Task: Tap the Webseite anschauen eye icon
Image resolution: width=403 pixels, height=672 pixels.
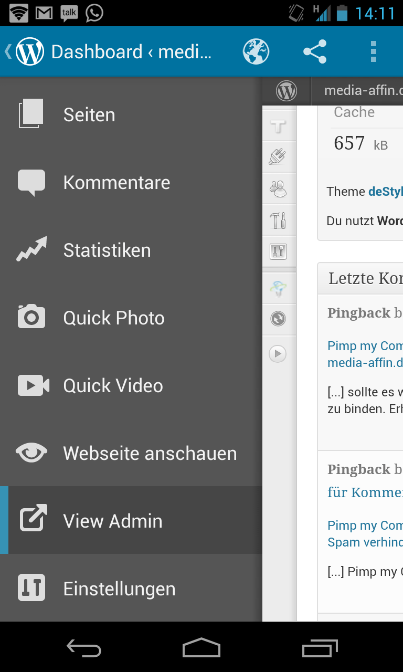Action: coord(31,453)
